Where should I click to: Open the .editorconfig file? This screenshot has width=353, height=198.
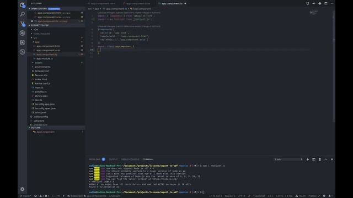point(41,117)
